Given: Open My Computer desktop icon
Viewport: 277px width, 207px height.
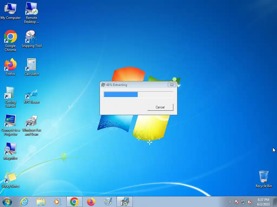Looking at the screenshot, I should click(11, 11).
